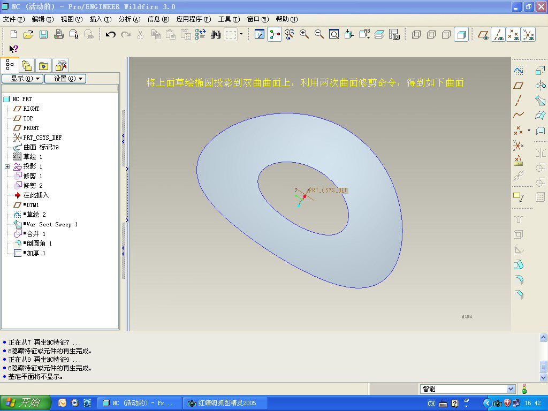Switch to 红蜻蜓抓图精灵2005 taskbar window

[225, 403]
